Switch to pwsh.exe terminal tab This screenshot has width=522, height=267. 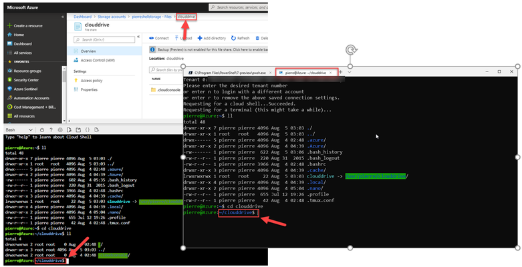click(230, 73)
